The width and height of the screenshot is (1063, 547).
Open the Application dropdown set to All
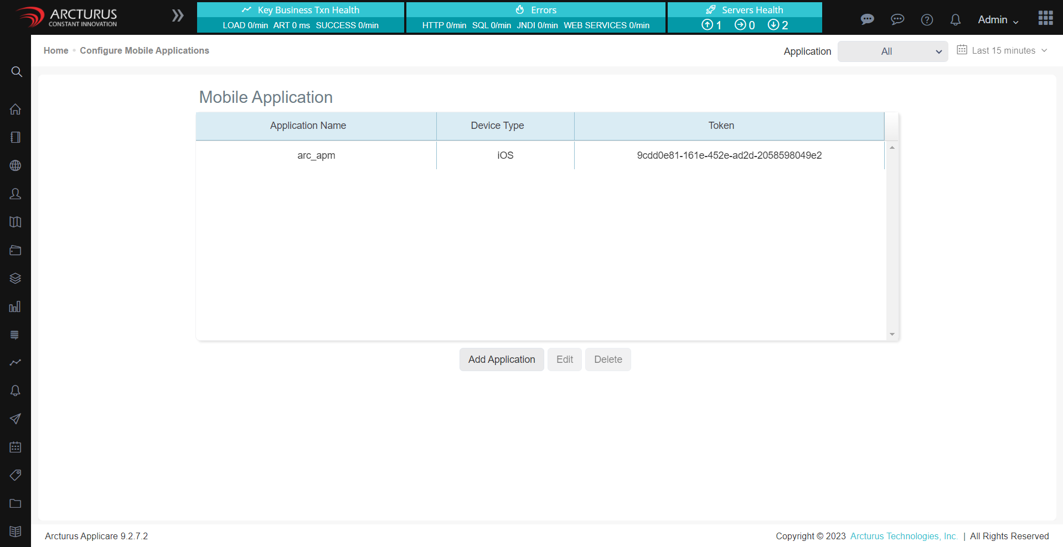(x=892, y=51)
